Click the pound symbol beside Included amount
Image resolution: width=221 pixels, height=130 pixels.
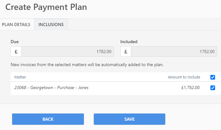tap(126, 52)
